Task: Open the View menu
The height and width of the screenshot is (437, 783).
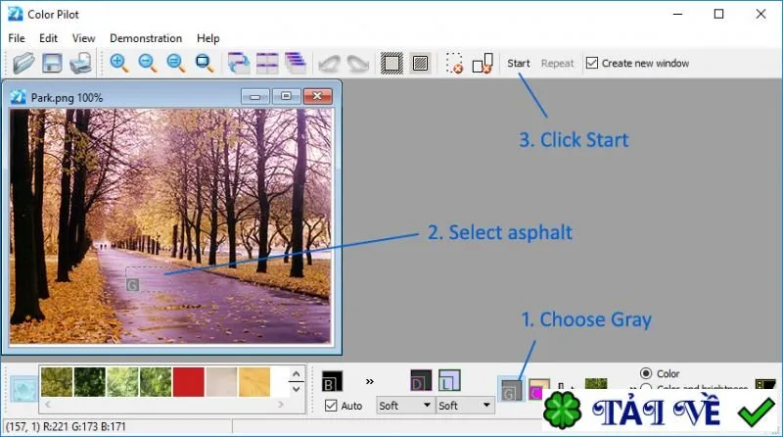Action: [83, 38]
